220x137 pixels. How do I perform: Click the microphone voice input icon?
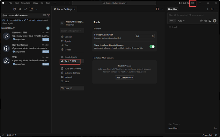tap(215, 21)
